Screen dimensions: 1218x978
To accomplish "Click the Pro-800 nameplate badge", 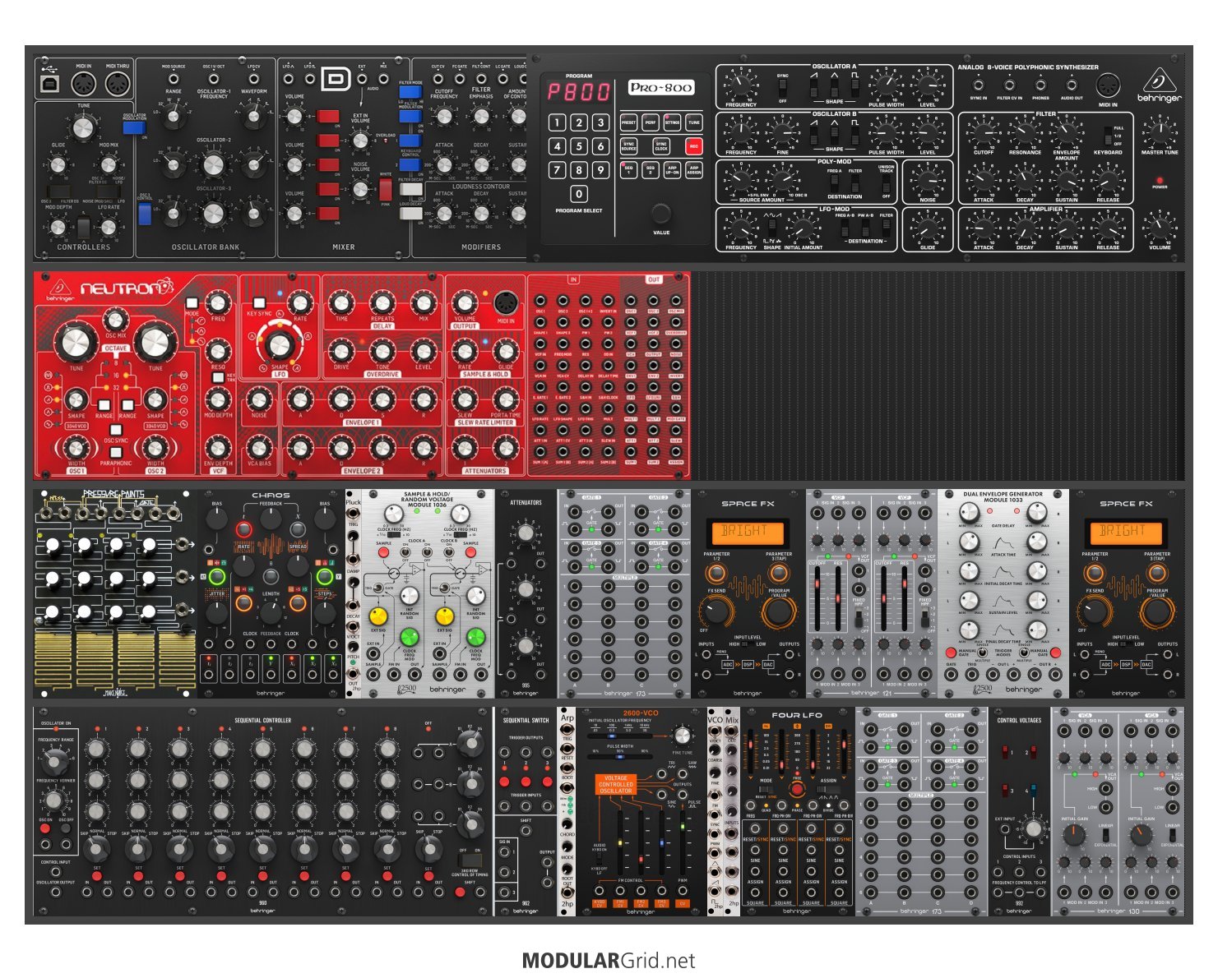I will pos(661,87).
